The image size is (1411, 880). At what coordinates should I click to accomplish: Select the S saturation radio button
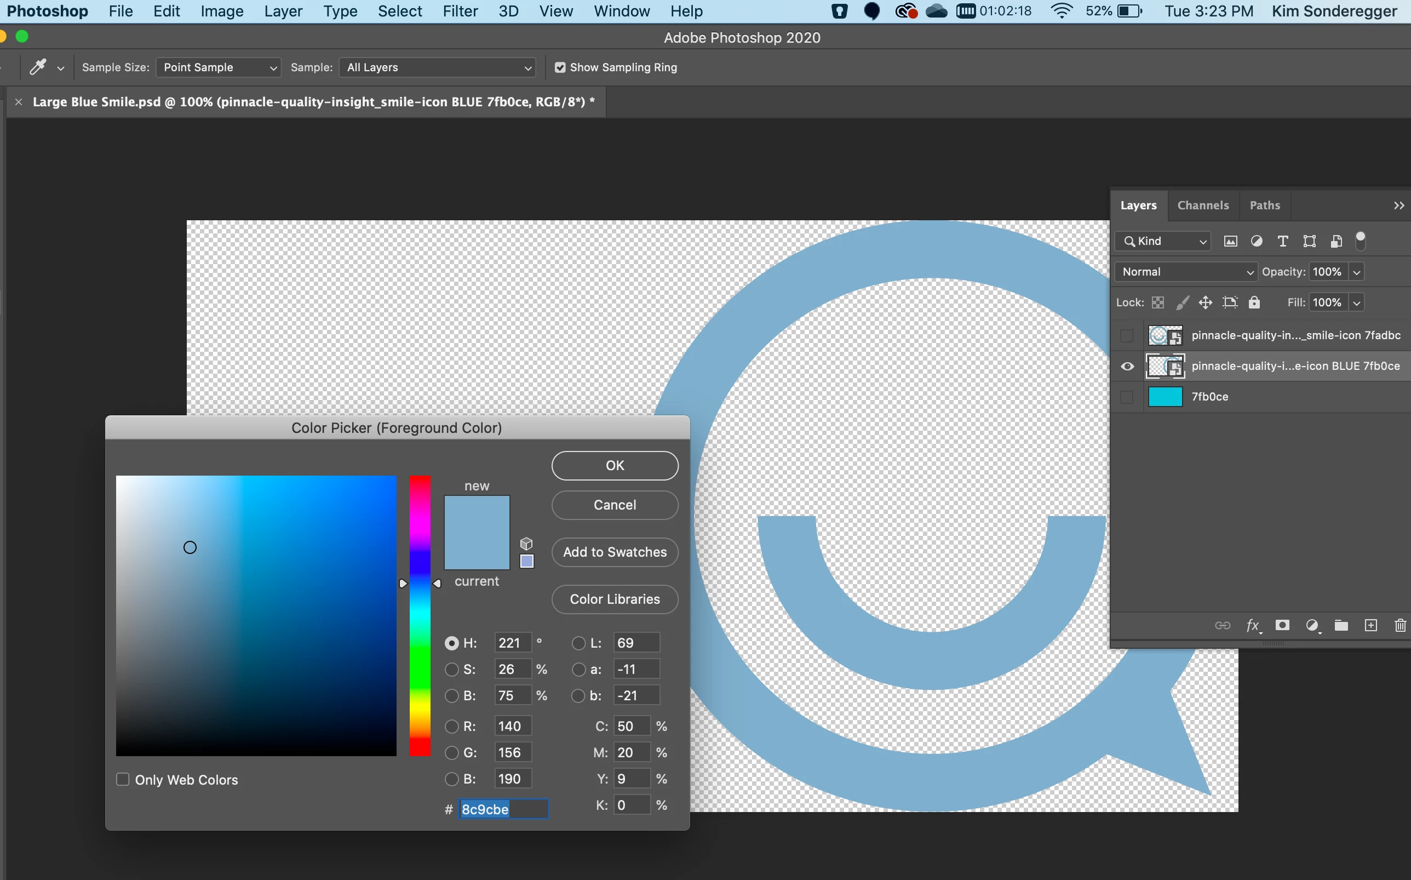point(451,669)
